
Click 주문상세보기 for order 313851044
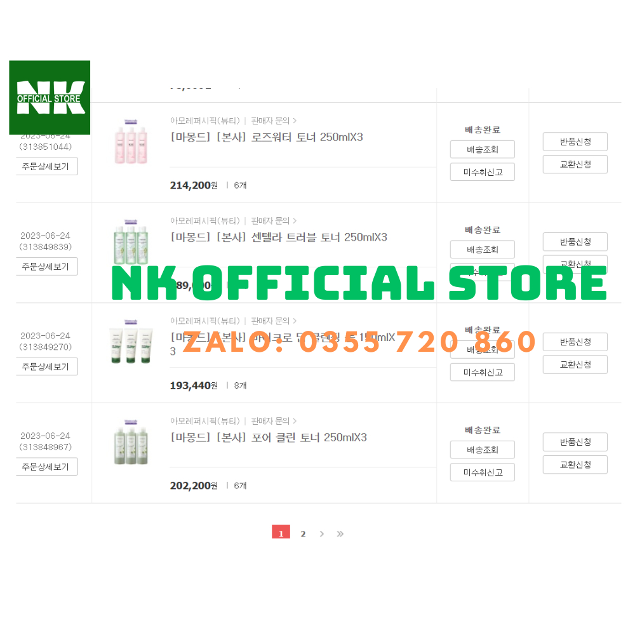click(46, 166)
